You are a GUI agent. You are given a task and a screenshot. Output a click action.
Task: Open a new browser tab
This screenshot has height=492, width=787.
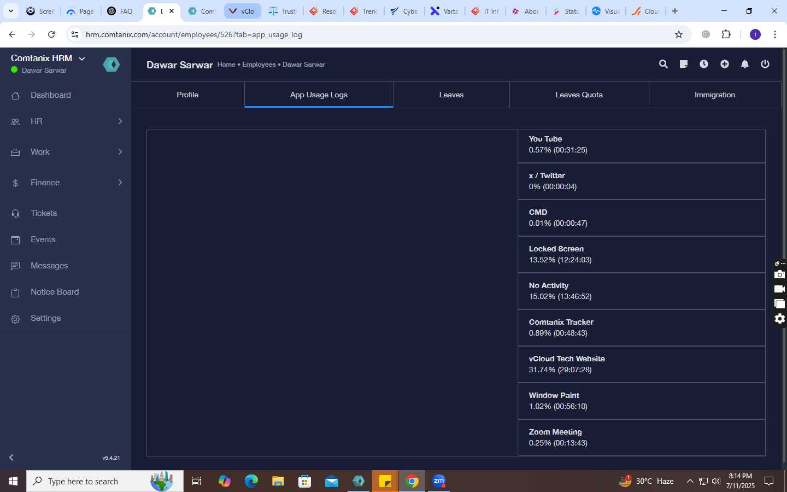pyautogui.click(x=675, y=11)
